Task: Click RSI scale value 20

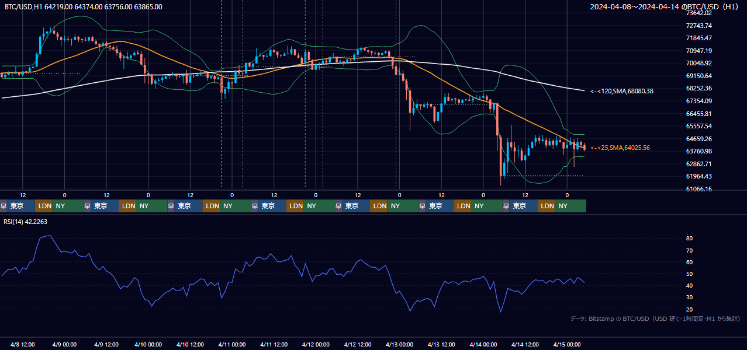Action: 690,309
